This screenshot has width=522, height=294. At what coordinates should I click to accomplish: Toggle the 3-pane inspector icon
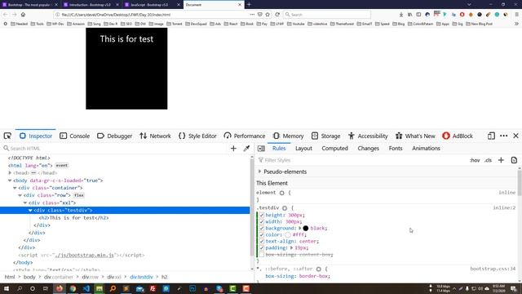pos(261,149)
